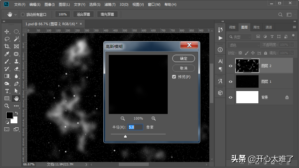Viewport: 299px width, 168px height.
Task: Select the Lasso tool
Action: [7, 39]
